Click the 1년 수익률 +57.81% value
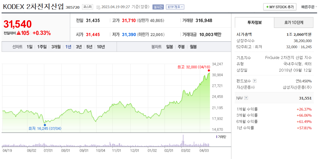 coord(304,128)
